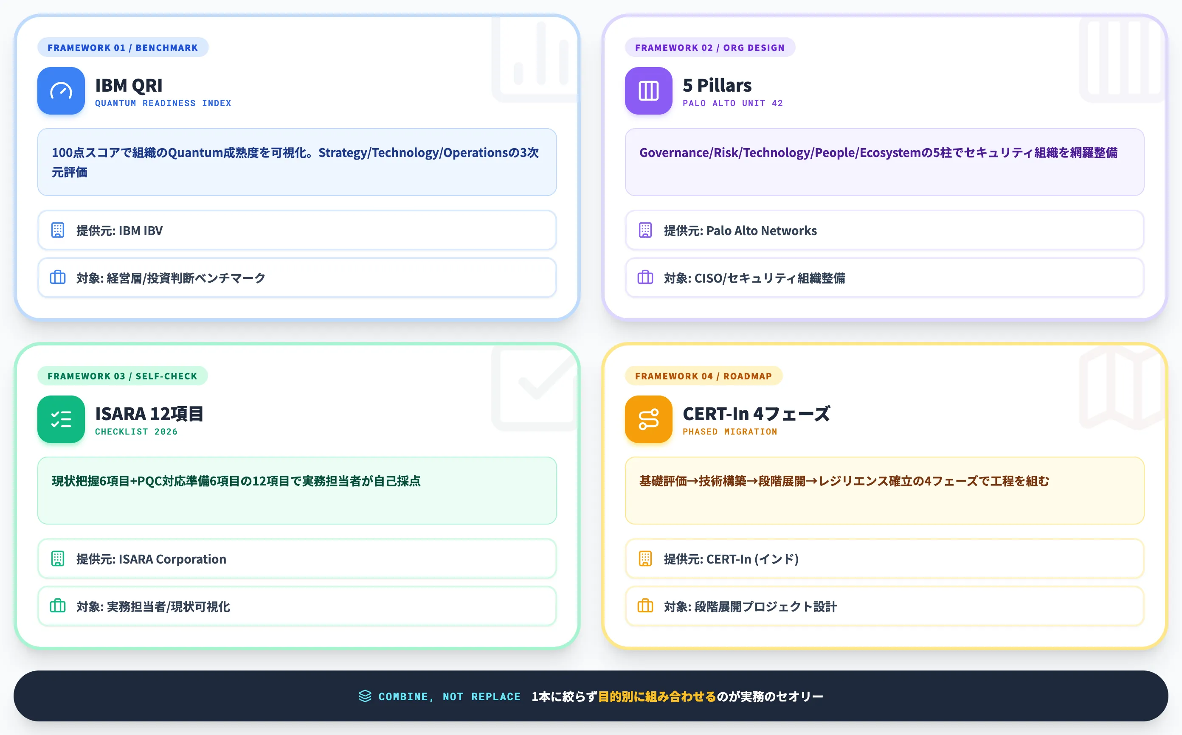The image size is (1182, 735).
Task: Click the orange route icon for CERT-In
Action: coord(649,419)
